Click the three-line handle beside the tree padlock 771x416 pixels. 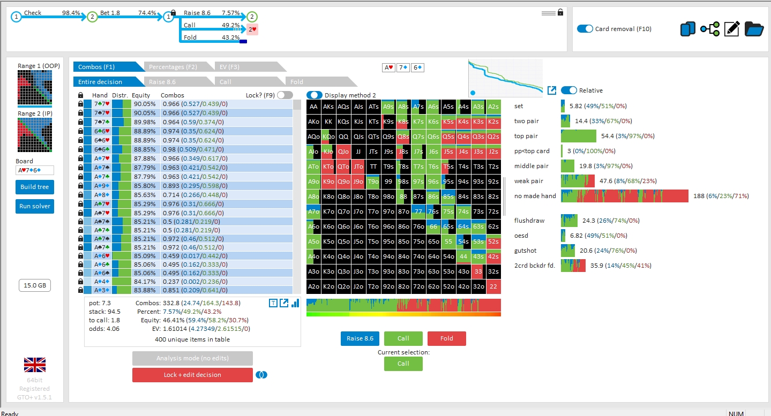(549, 13)
